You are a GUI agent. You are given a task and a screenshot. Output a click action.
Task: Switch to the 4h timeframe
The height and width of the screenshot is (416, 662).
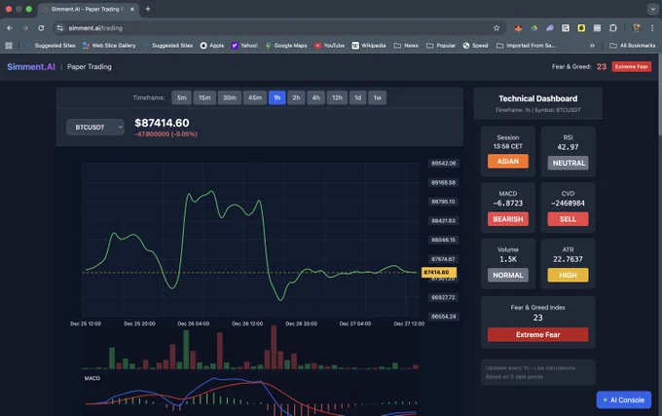coord(315,97)
